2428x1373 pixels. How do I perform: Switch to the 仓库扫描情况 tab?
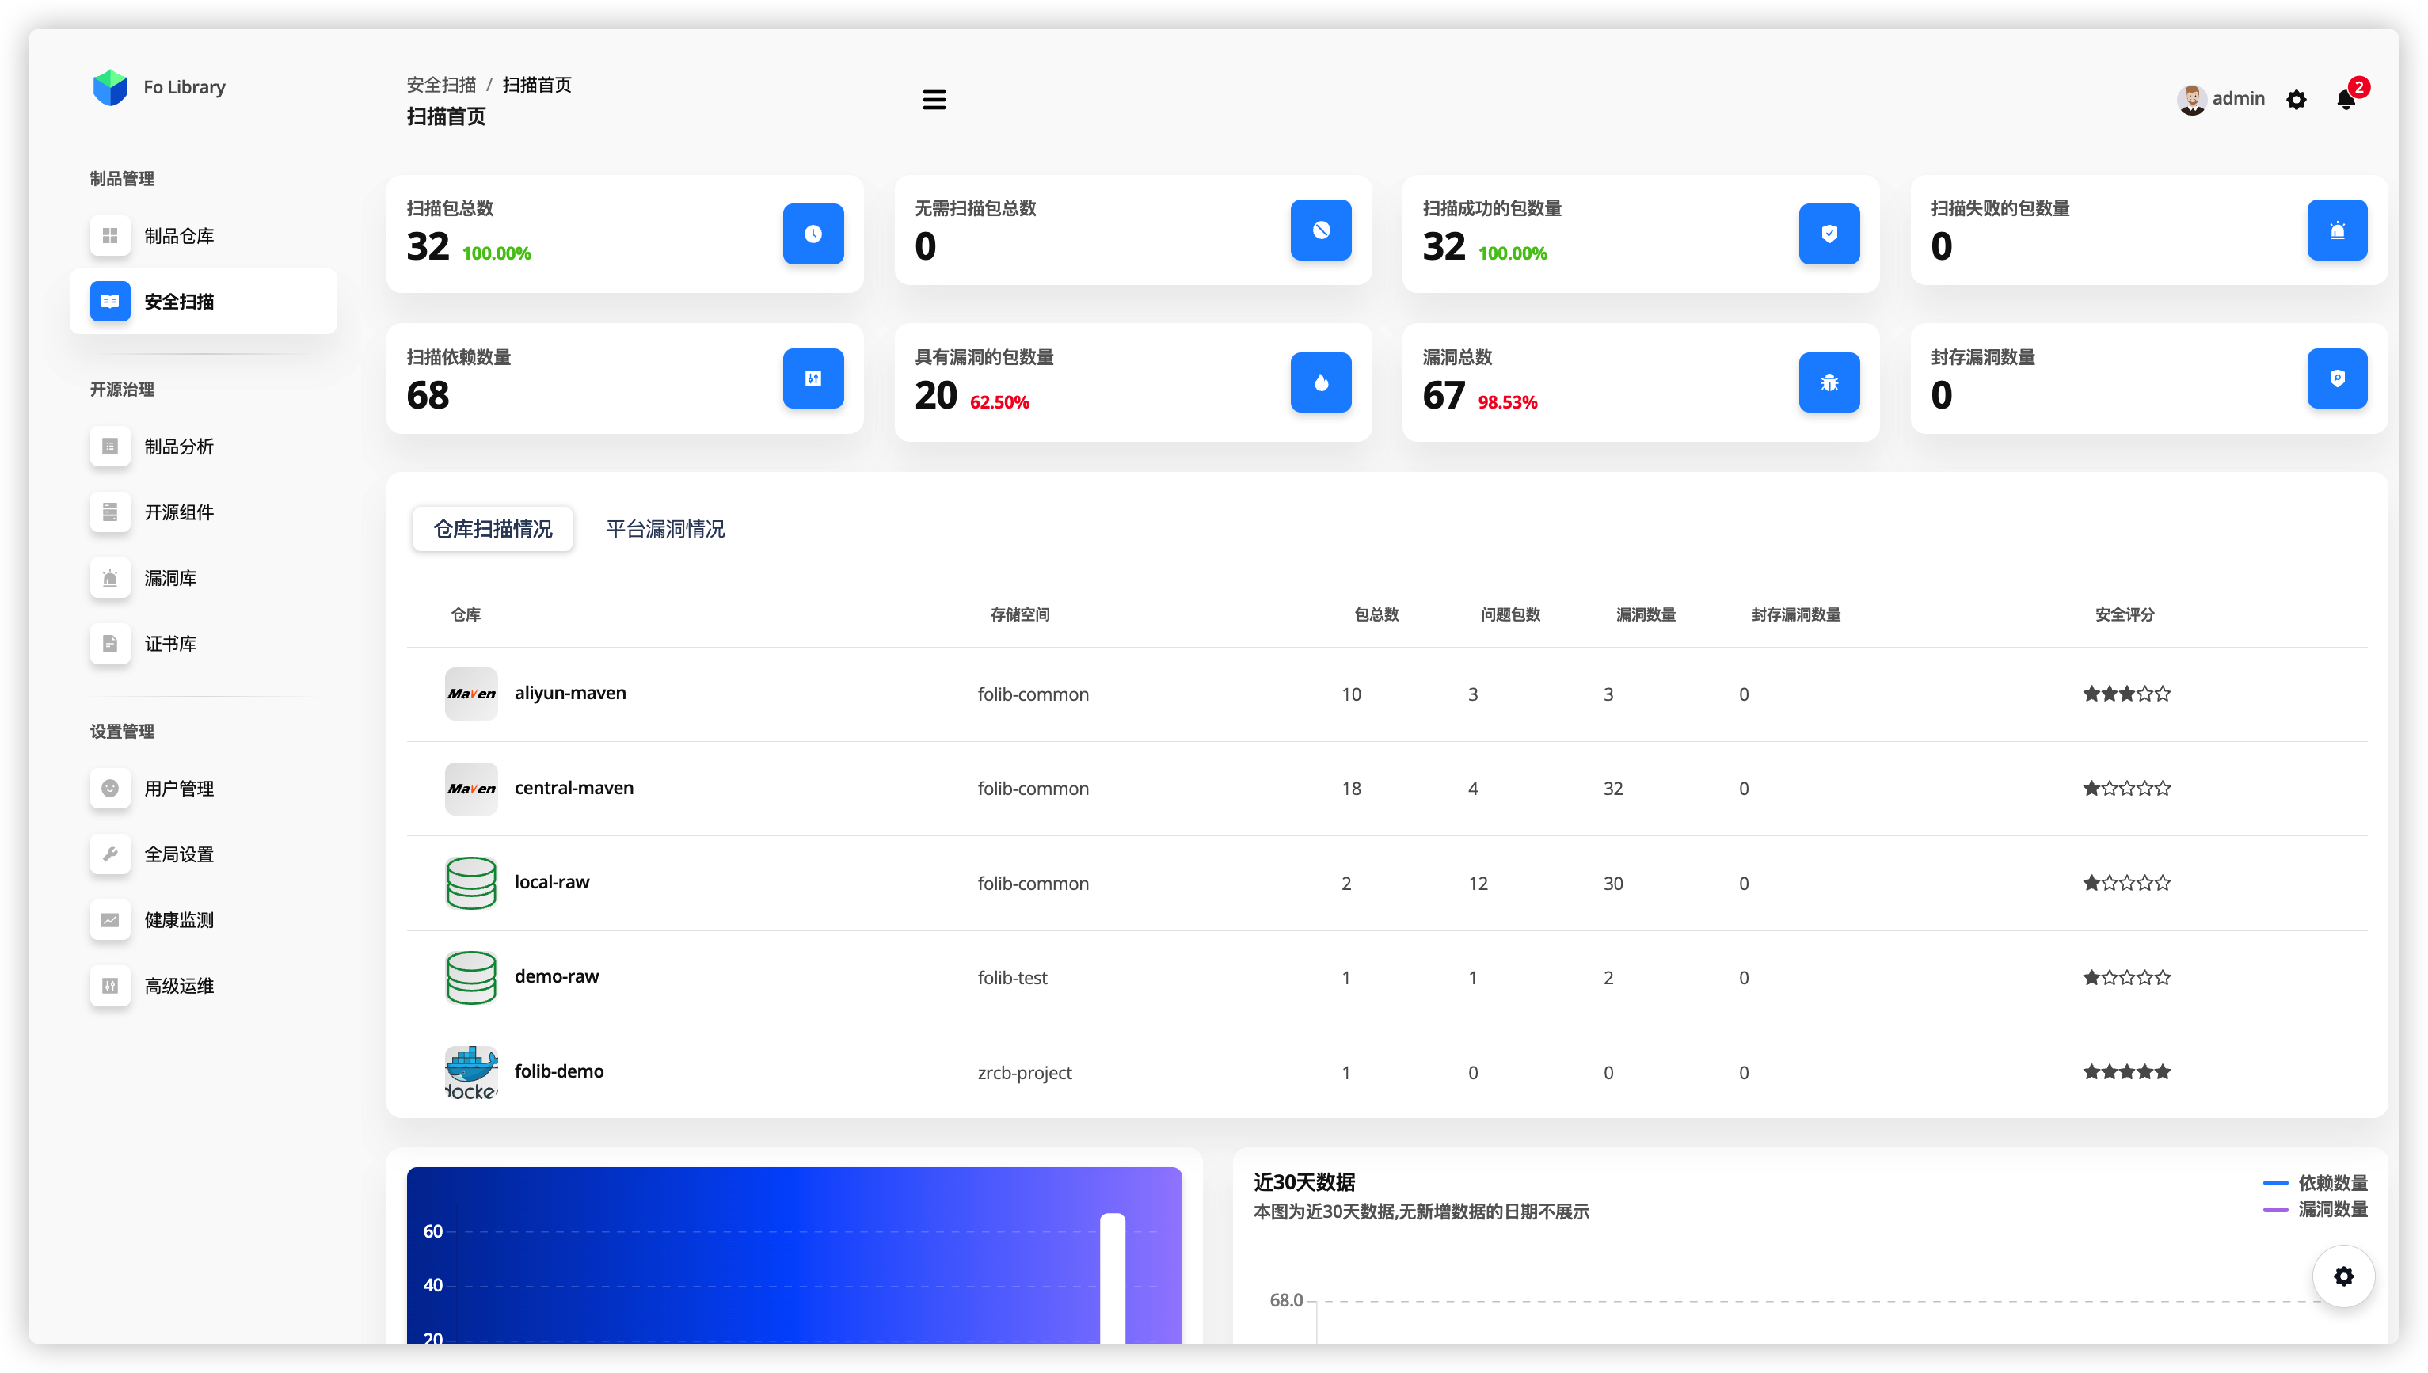(493, 529)
